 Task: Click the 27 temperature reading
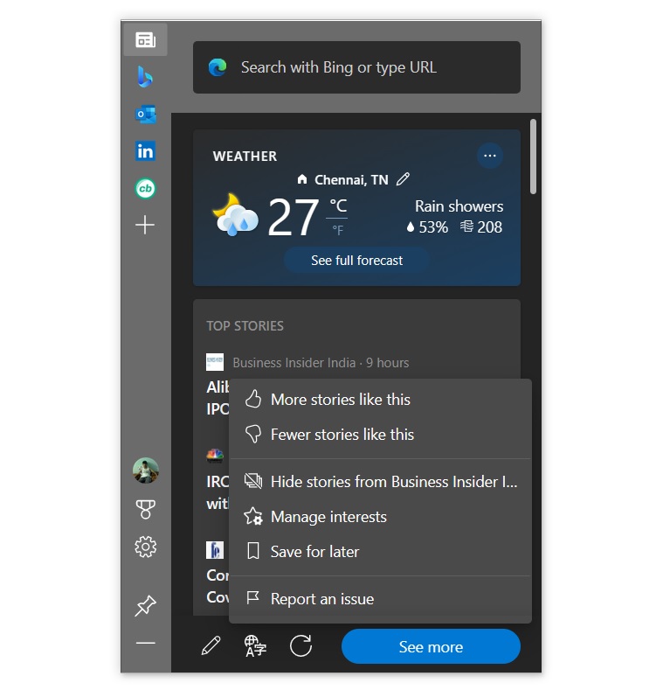pos(294,217)
